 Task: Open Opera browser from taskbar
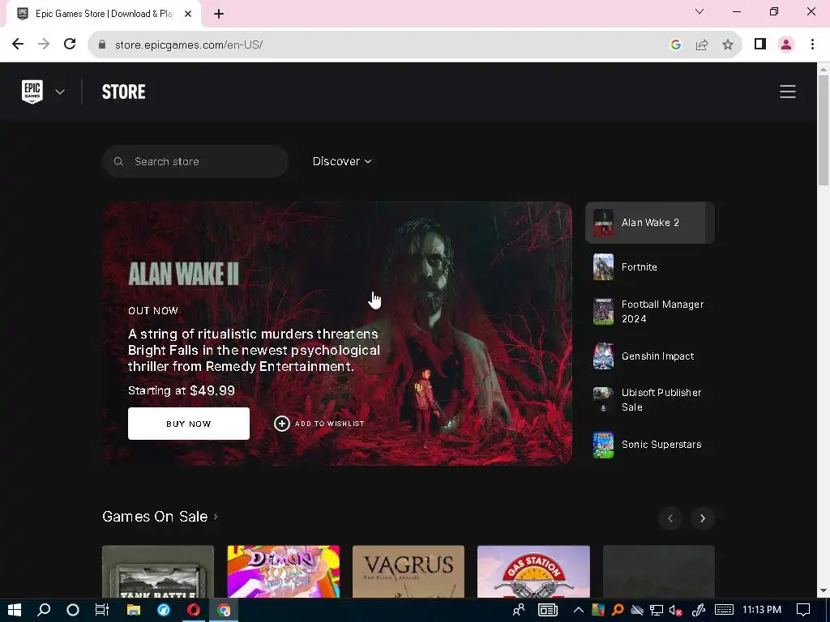coord(194,610)
